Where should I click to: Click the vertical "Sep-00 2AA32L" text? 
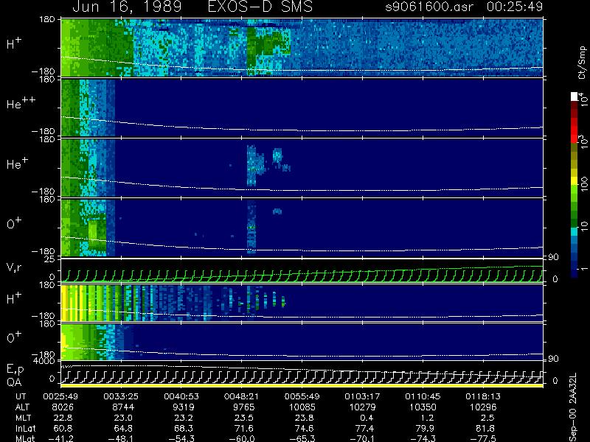coord(573,407)
